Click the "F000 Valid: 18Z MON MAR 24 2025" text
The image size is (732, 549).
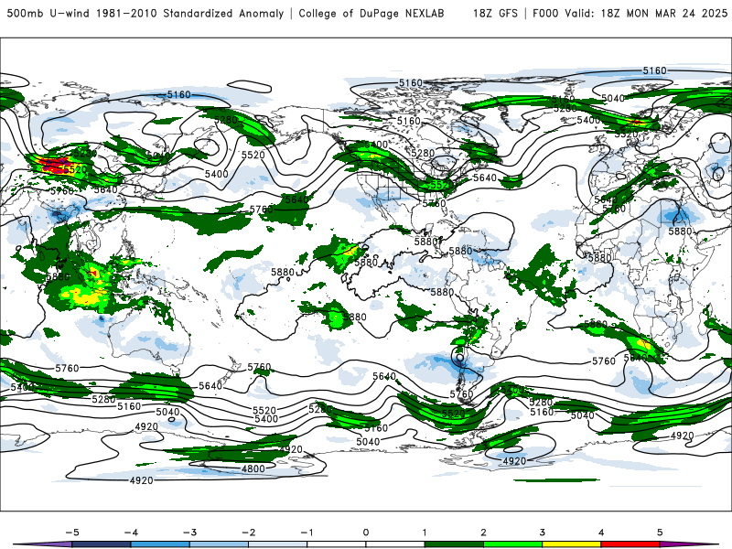coord(630,13)
